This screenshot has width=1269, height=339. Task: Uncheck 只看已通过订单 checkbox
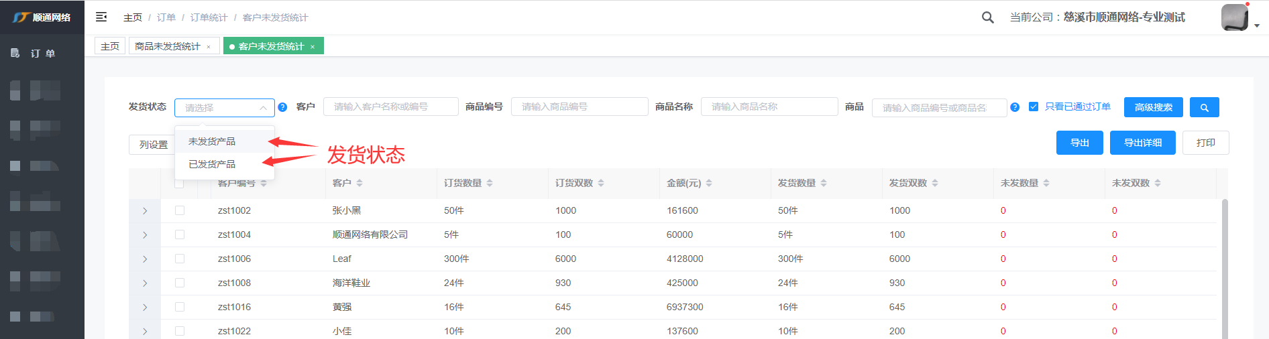(1034, 107)
